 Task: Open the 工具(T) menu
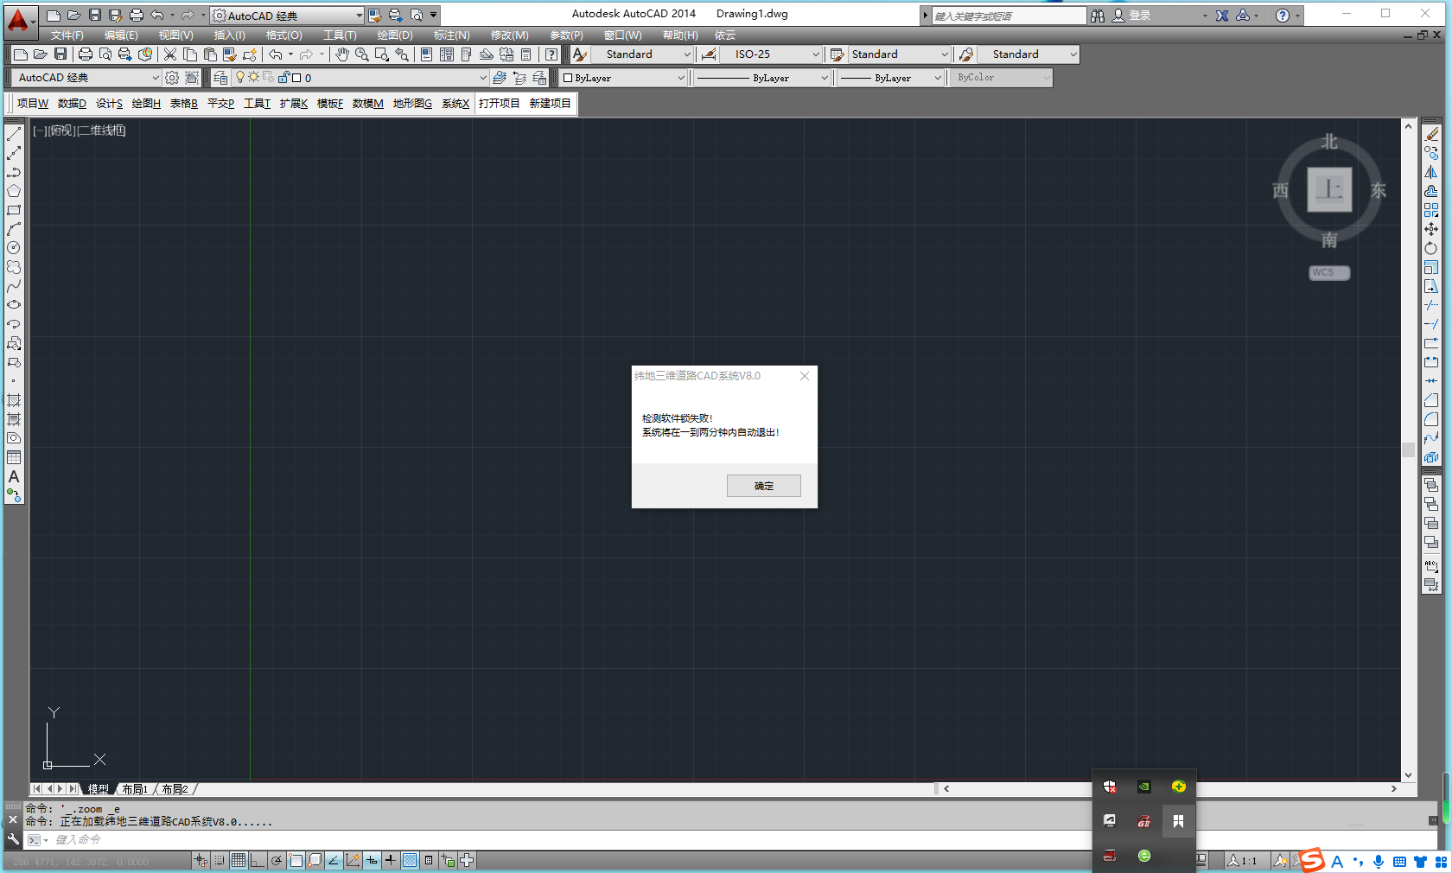tap(339, 35)
